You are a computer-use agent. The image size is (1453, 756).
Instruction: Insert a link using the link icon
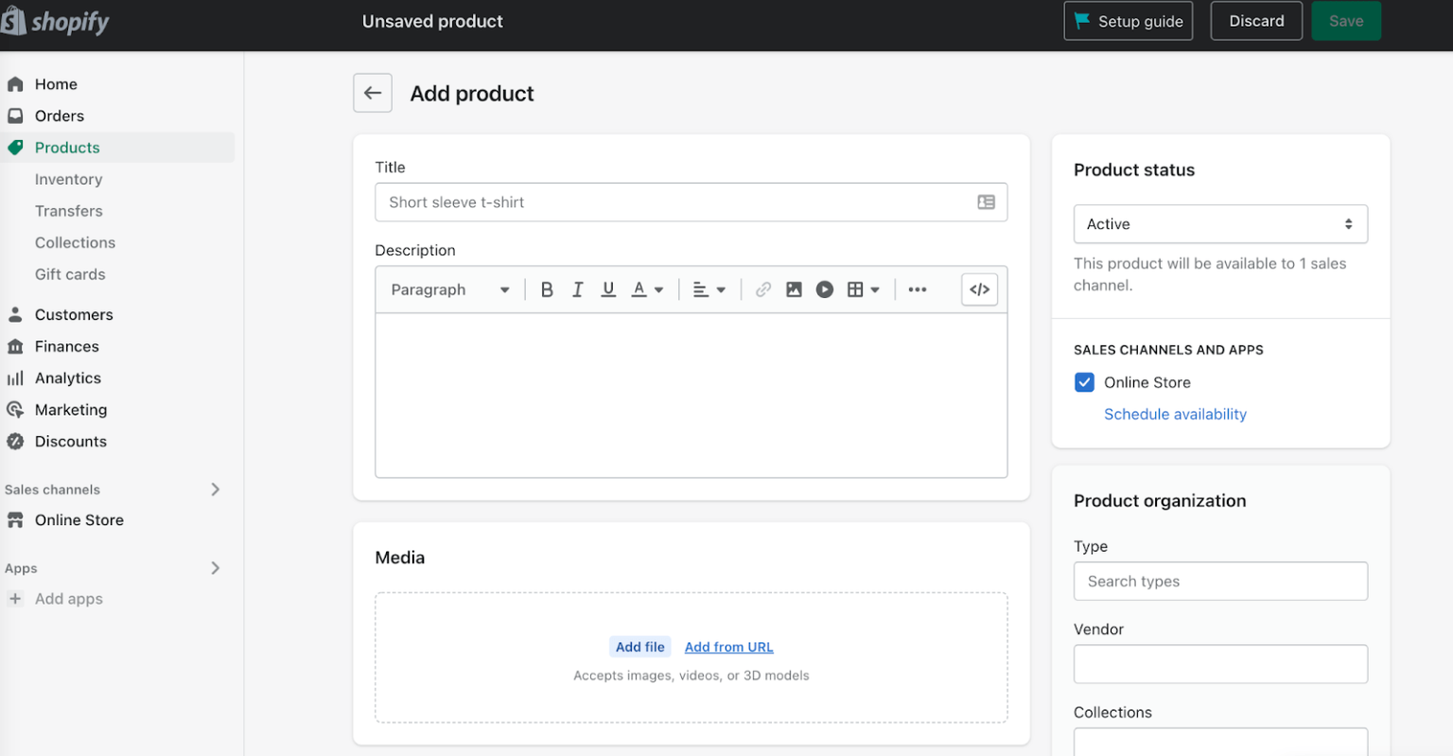(x=762, y=289)
